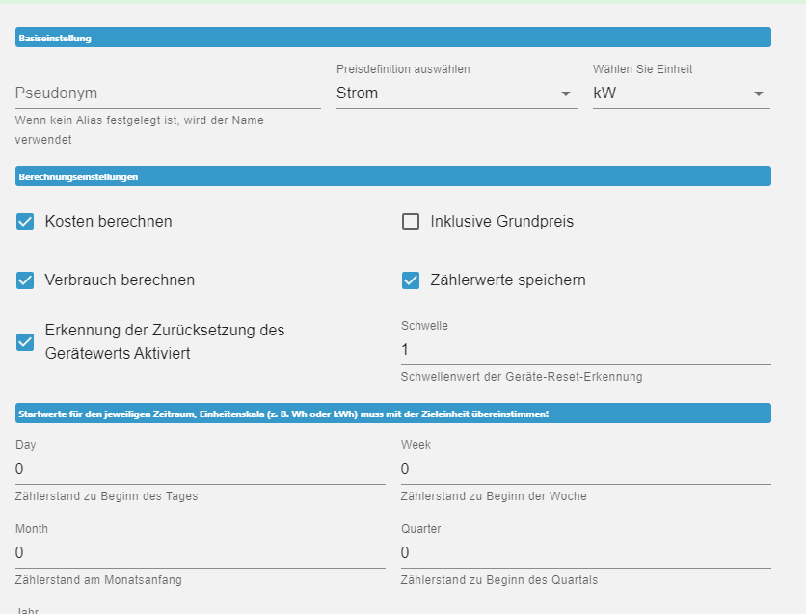
Task: Click the Basiseinstellung section header
Action: pos(393,39)
